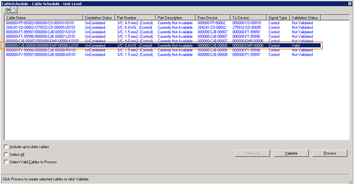Sort by Correlation Status column header
The width and height of the screenshot is (354, 185).
coord(98,18)
